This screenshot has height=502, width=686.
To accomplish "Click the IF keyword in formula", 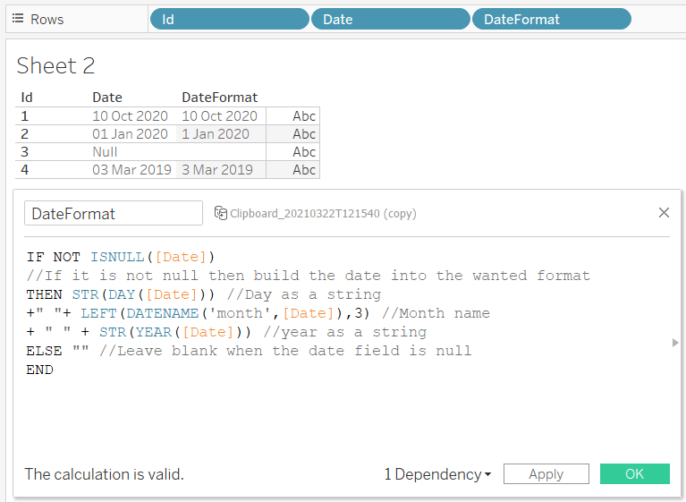I will tap(36, 257).
